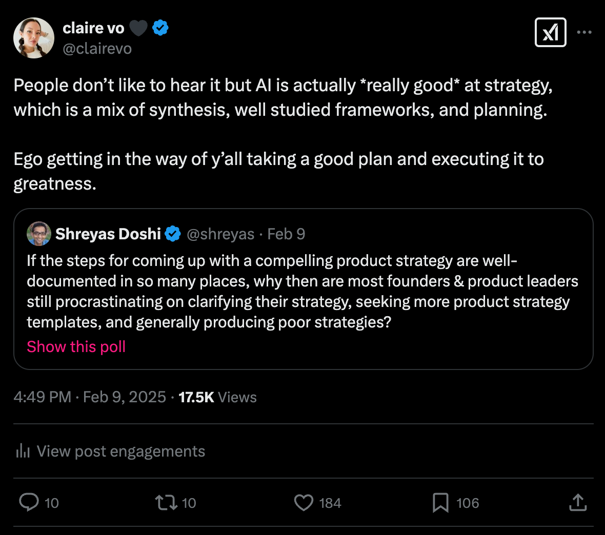
Task: Click the analytics bar chart icon
Action: (23, 451)
